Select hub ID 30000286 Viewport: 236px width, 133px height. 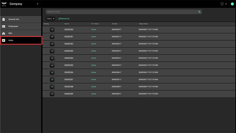69,72
